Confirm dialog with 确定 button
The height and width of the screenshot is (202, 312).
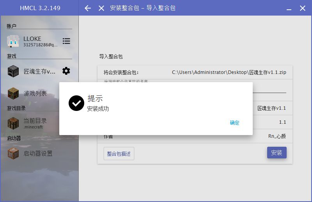tap(235, 123)
